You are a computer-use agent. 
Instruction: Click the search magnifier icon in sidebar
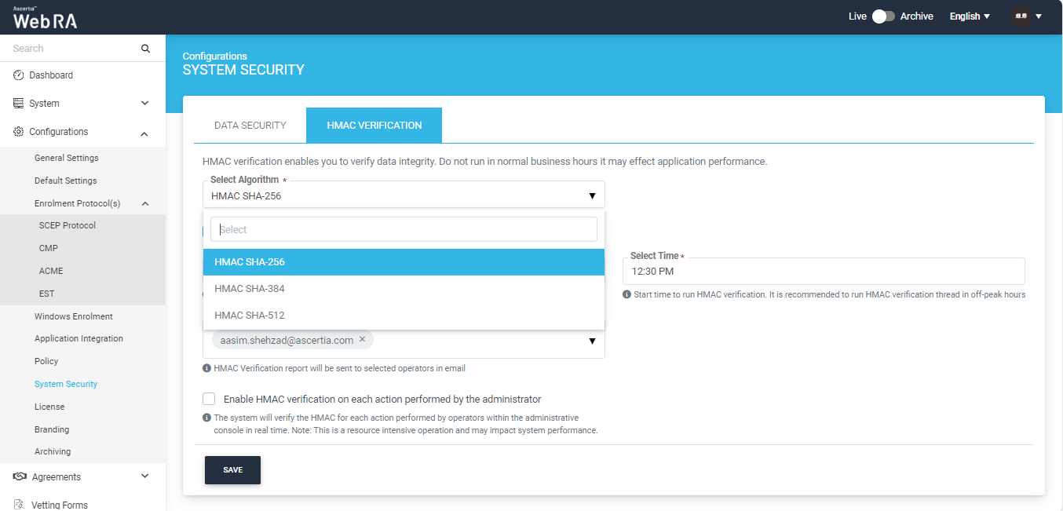click(145, 49)
